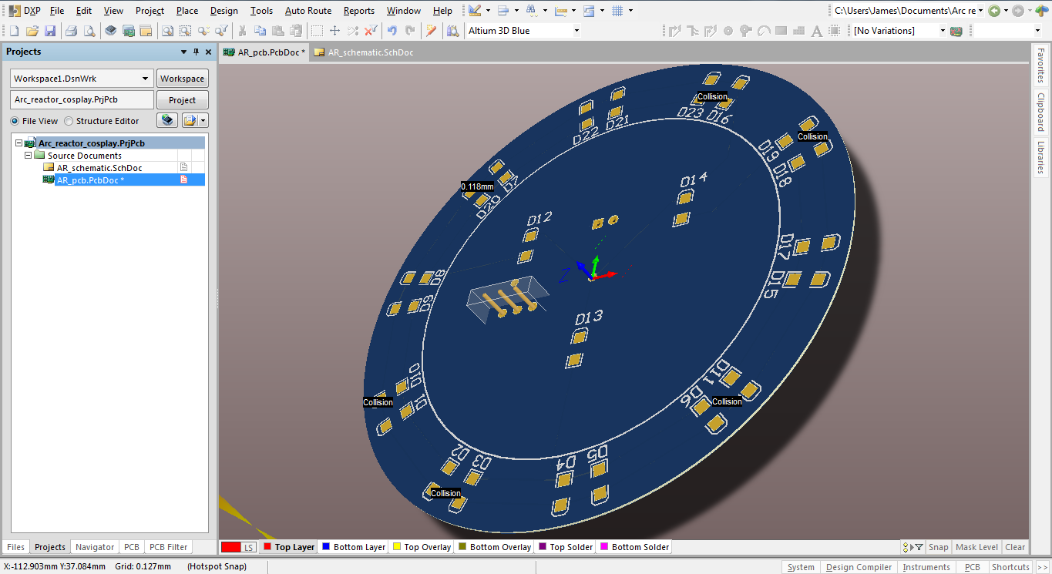
Task: Open the Reports menu
Action: pos(359,11)
